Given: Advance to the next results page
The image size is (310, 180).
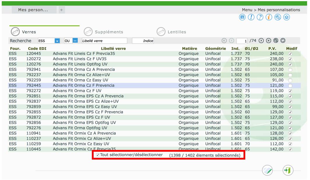Looking at the screenshot, I should 261,41.
